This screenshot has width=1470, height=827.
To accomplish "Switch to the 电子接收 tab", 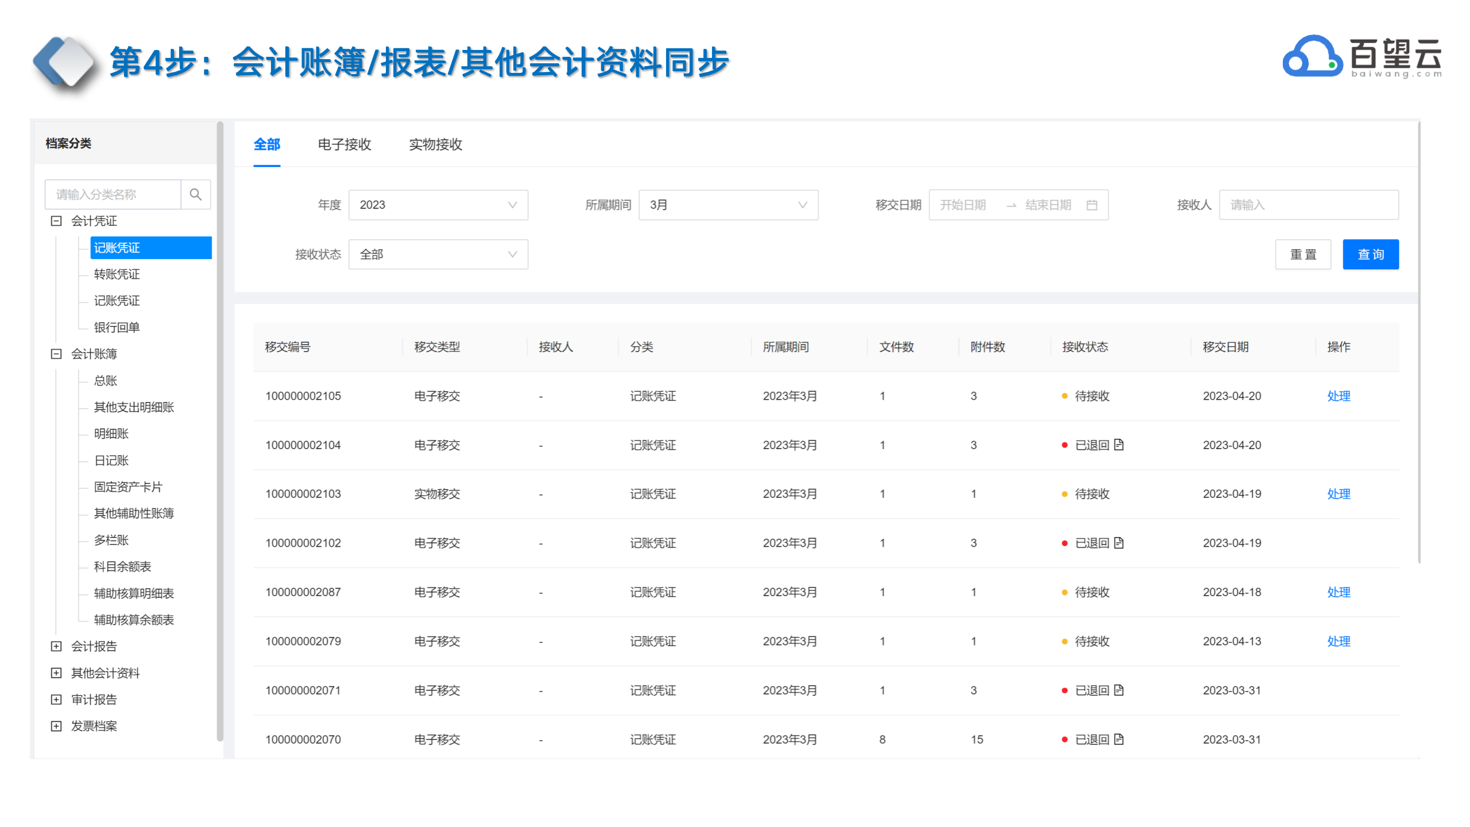I will tap(345, 145).
